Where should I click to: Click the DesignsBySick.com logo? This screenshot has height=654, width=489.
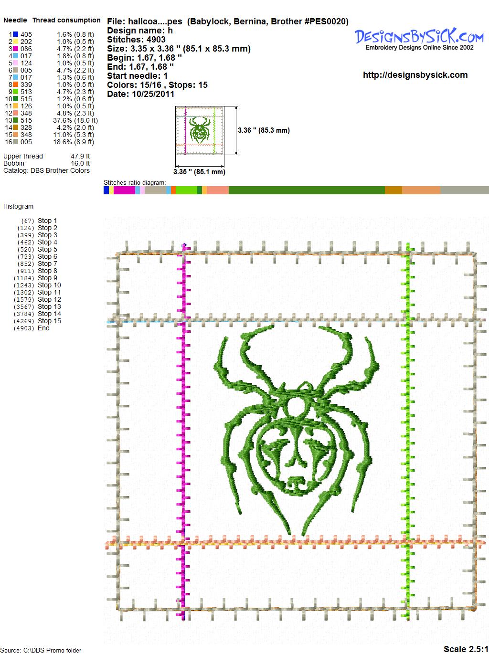419,38
